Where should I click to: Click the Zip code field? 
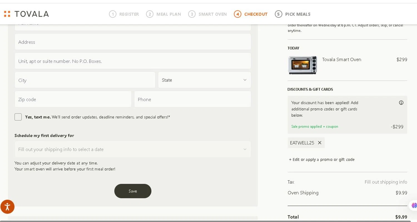point(73,99)
